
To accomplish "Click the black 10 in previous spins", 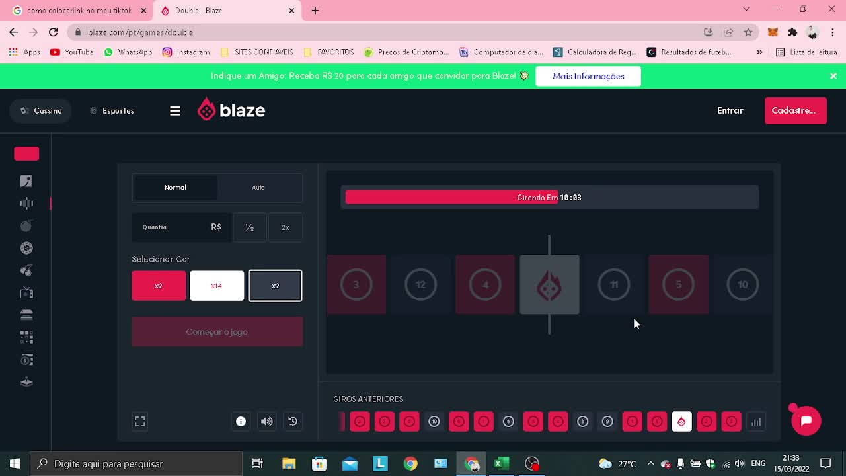I will (434, 422).
